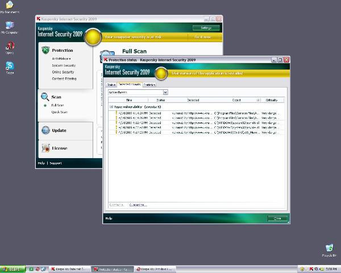The height and width of the screenshot is (273, 341).
Task: Click the Quarantine link below threat list
Action: [138, 205]
